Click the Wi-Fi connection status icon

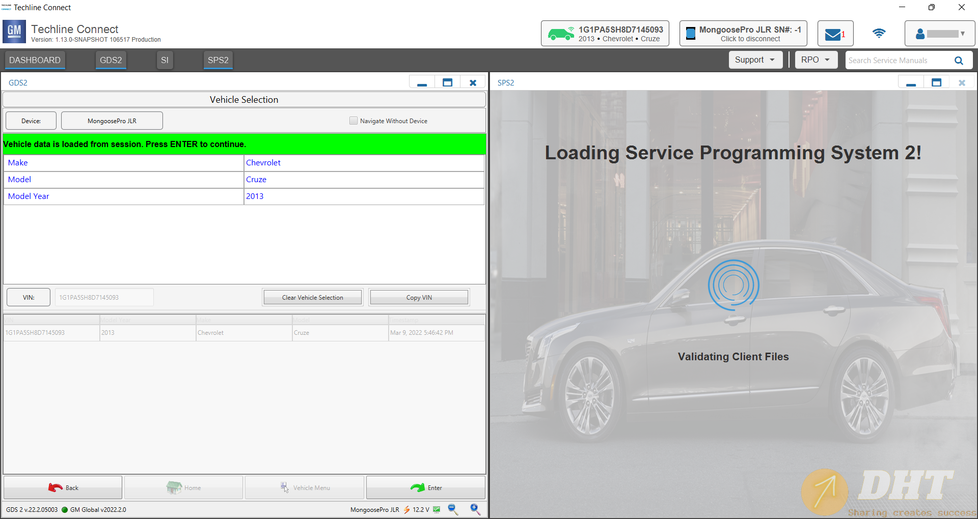pyautogui.click(x=879, y=34)
